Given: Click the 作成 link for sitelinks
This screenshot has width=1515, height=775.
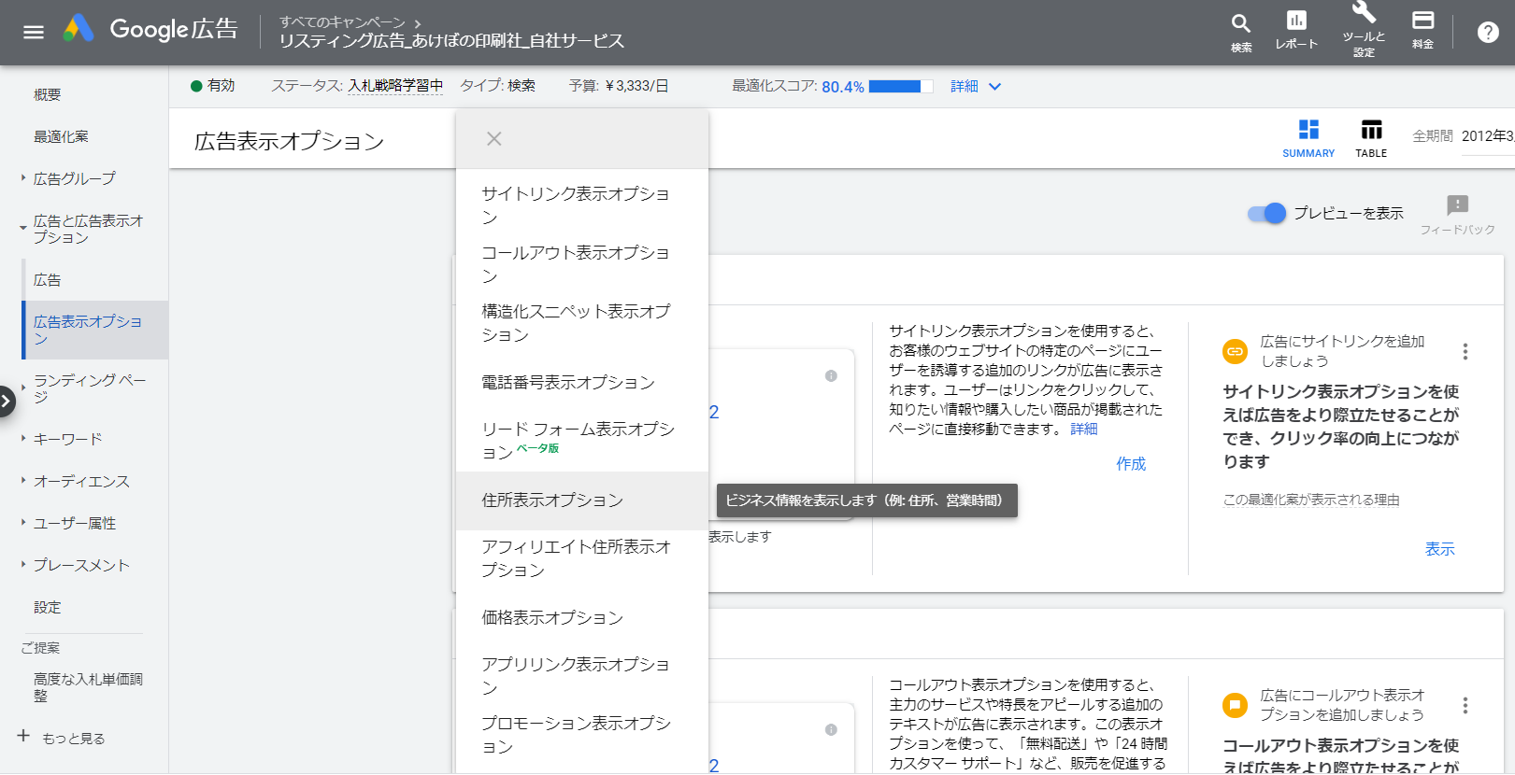Looking at the screenshot, I should [x=1130, y=464].
